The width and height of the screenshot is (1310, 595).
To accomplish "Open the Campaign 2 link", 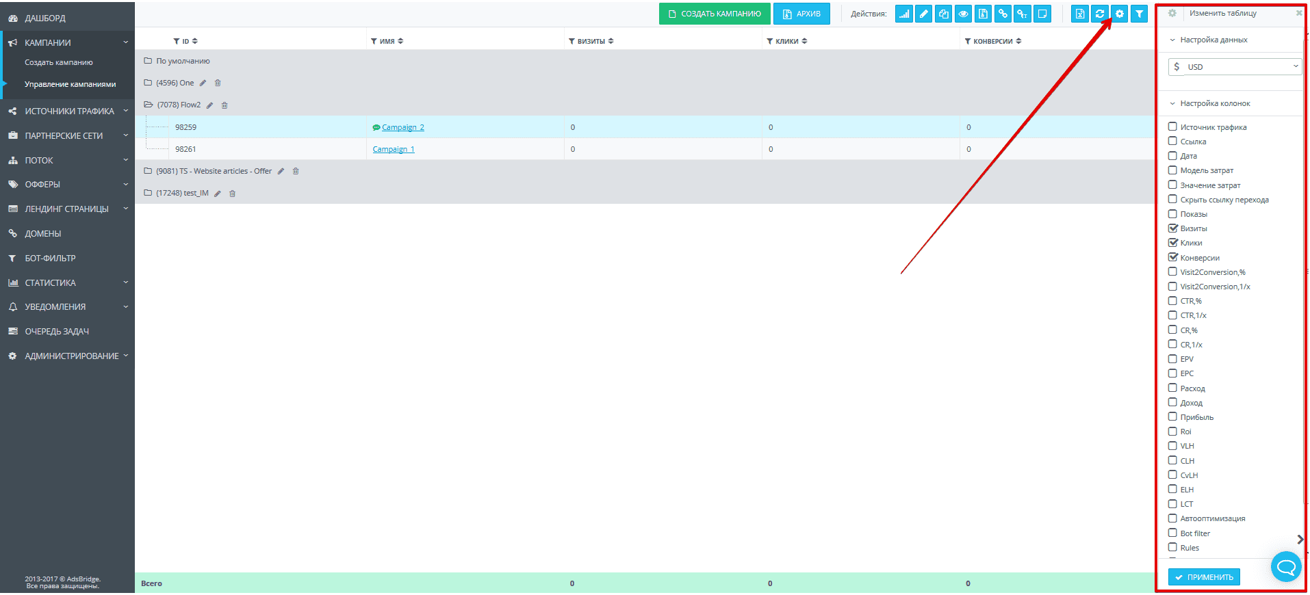I will pyautogui.click(x=403, y=127).
